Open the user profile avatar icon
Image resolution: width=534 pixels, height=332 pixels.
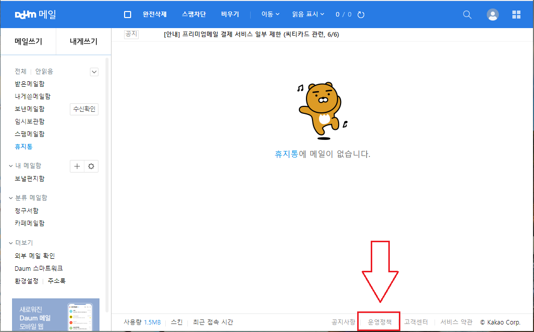pos(492,15)
